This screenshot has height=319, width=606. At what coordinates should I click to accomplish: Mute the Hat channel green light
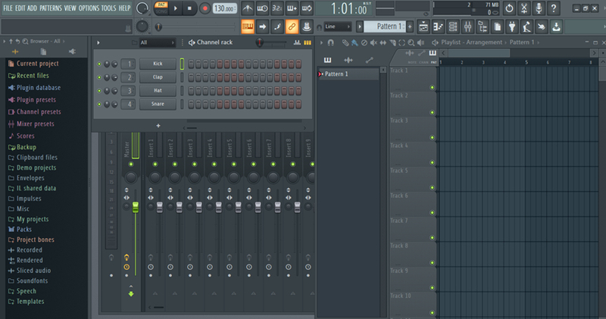(99, 91)
